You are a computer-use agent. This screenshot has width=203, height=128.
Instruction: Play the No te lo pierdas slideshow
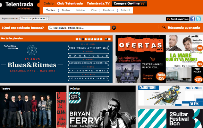pyautogui.click(x=109, y=39)
